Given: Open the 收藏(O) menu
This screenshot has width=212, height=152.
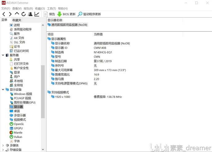Looking at the screenshot, I should [x=40, y=9].
